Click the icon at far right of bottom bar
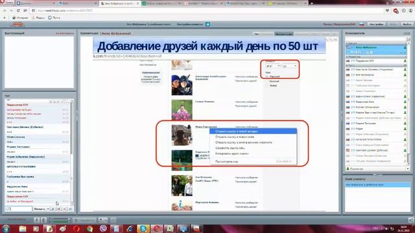This screenshot has height=233, width=415. (x=410, y=220)
